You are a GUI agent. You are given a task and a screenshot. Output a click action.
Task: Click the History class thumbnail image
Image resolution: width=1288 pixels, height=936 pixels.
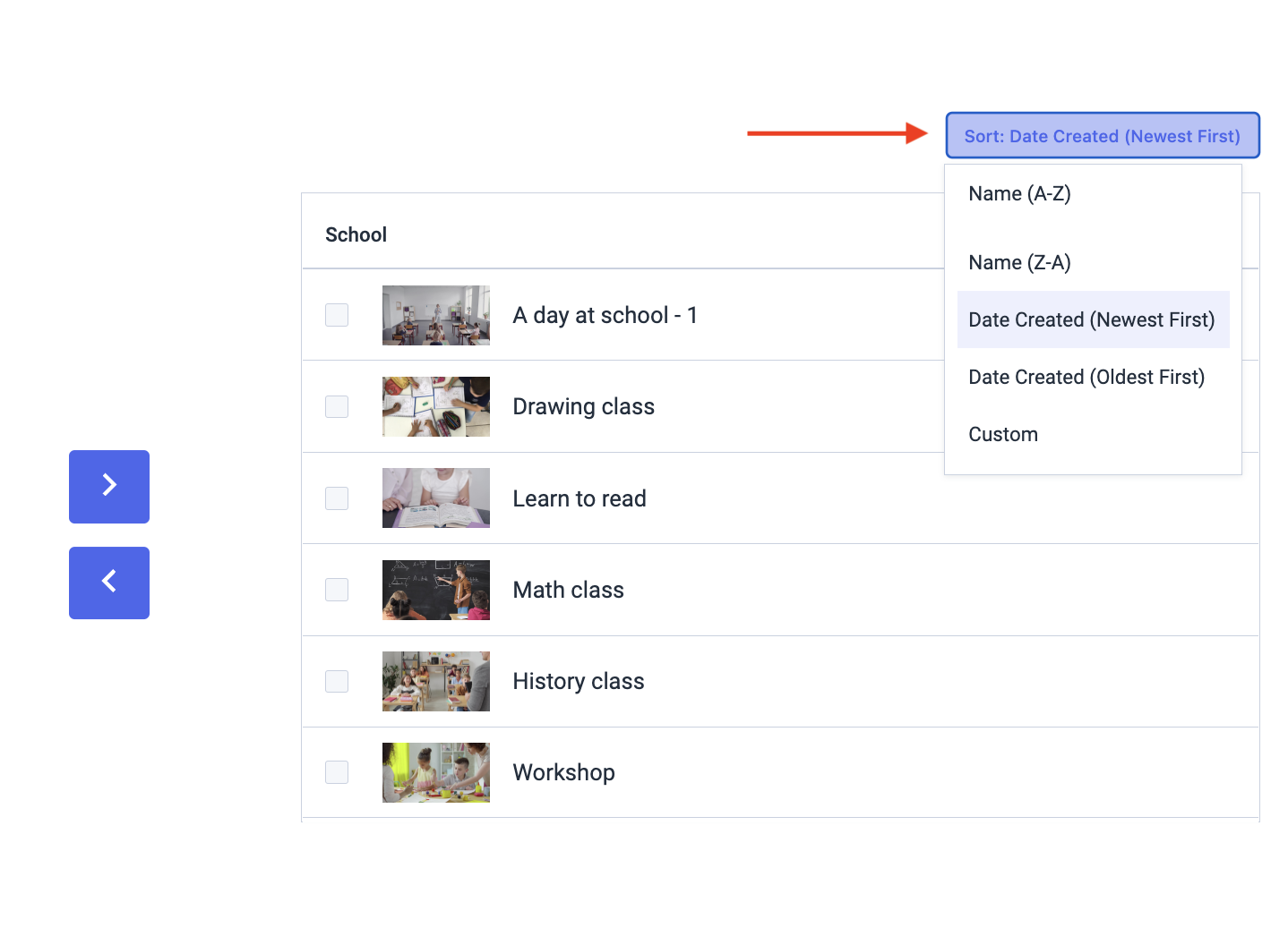pyautogui.click(x=435, y=681)
